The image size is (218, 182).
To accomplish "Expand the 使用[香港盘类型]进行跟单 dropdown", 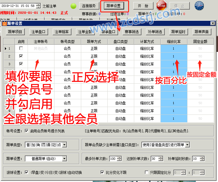I will click(187, 145).
